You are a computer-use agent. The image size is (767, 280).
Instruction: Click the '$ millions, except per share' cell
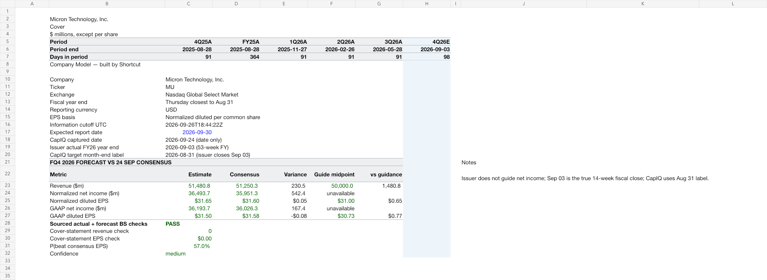(84, 34)
